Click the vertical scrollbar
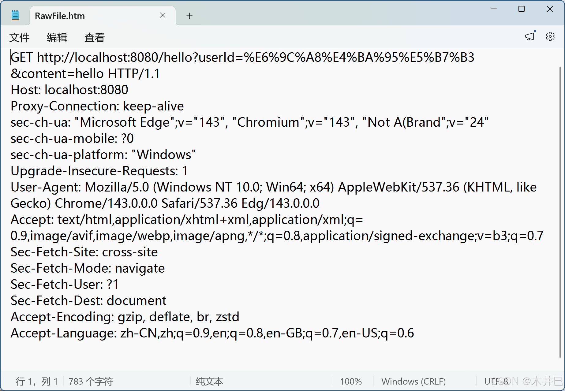This screenshot has height=391, width=565. pos(560,212)
